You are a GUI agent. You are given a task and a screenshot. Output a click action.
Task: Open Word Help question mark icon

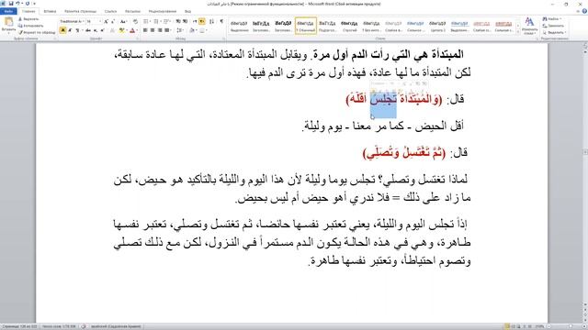click(x=584, y=11)
